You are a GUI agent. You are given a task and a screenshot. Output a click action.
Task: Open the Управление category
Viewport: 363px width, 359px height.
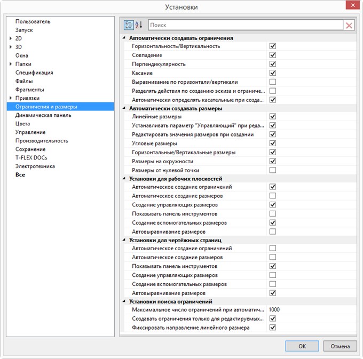[30, 132]
